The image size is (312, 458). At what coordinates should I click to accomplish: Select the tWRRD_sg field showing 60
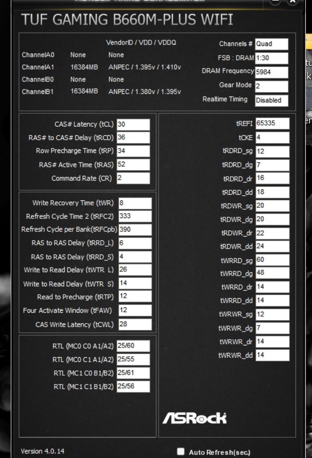pos(273,260)
